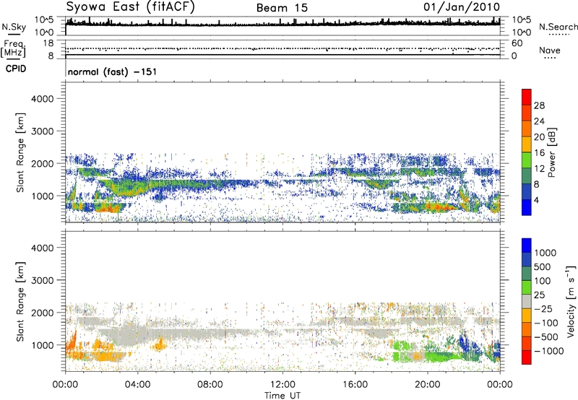Click the 'Syowa East (fitACF)' title text

[x=131, y=6]
